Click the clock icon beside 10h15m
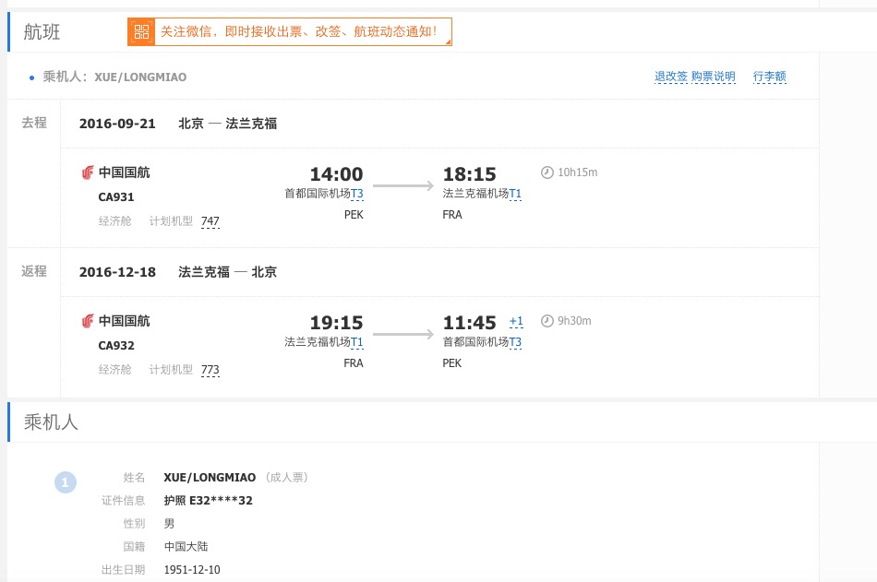Screen dimensions: 877x582 pos(547,172)
